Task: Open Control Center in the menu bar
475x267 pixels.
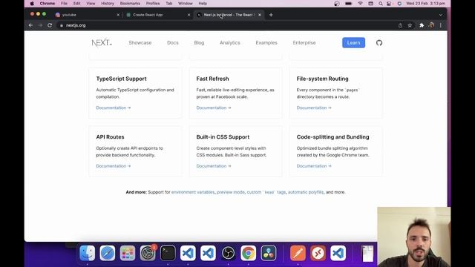Action: click(389, 4)
